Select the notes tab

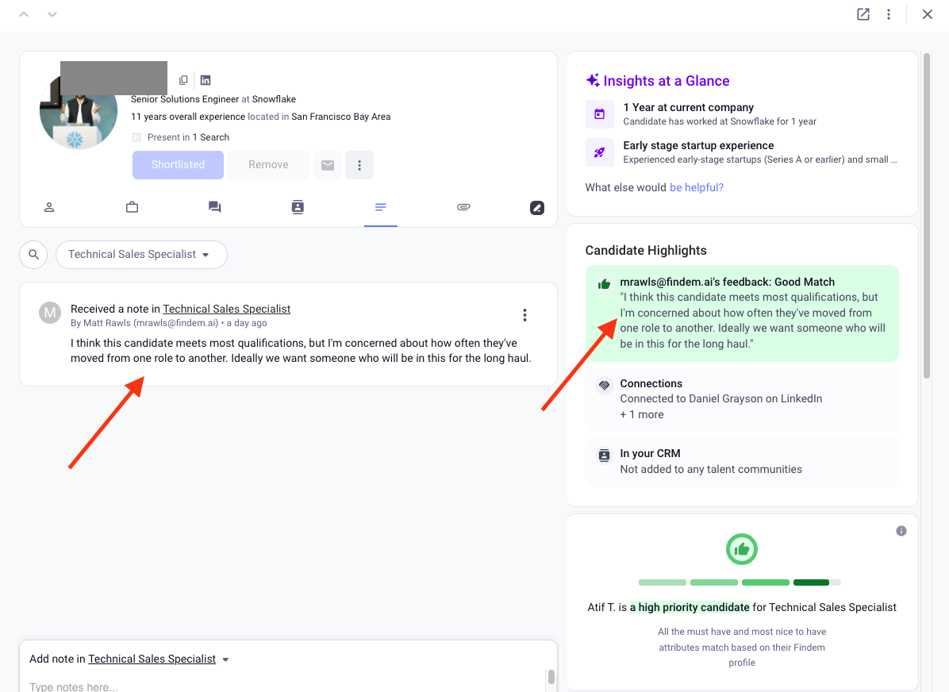[381, 207]
